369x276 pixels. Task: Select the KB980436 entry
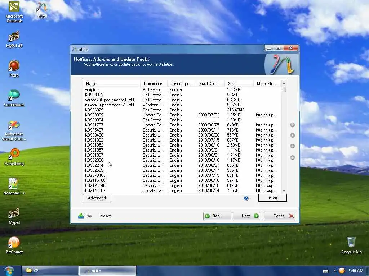(x=182, y=135)
